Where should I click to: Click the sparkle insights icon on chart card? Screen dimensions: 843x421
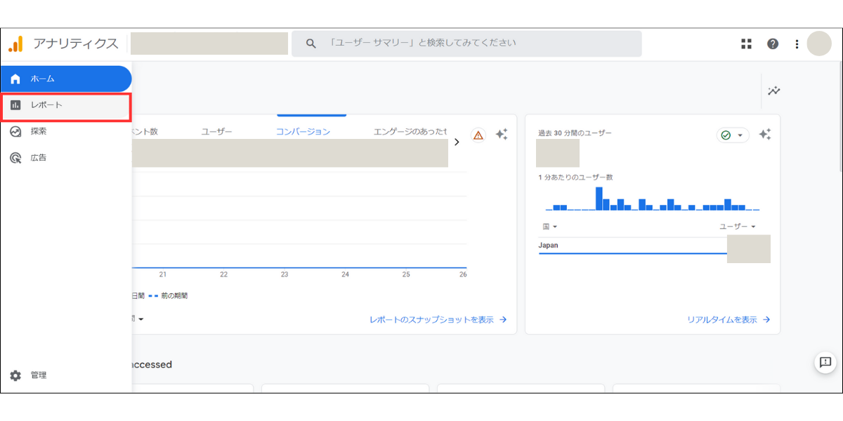click(x=502, y=135)
